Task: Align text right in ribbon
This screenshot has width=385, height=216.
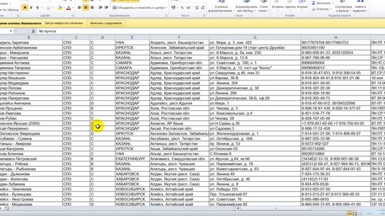Action: (92, 8)
